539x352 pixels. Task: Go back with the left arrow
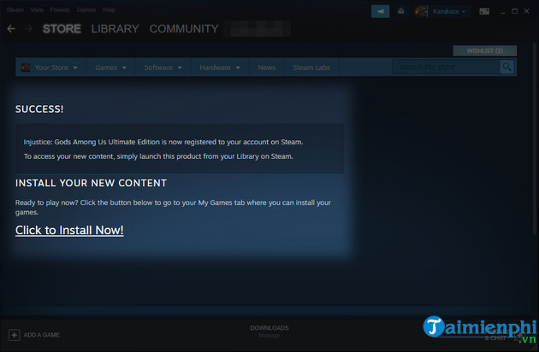pyautogui.click(x=11, y=29)
